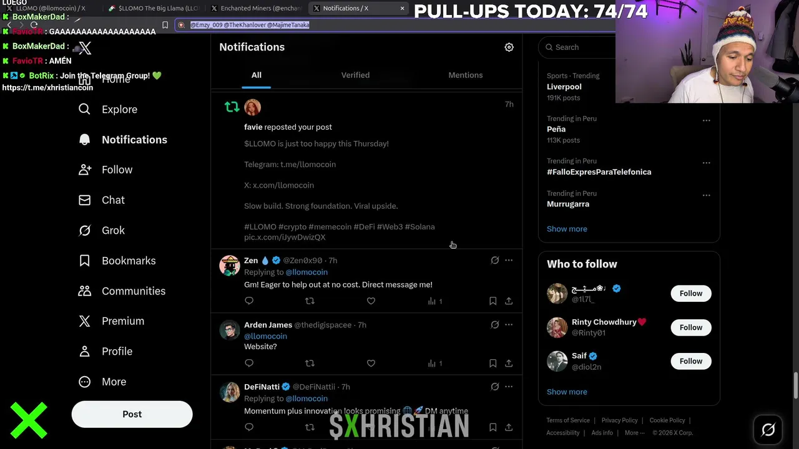The height and width of the screenshot is (449, 799).
Task: Expand the More footer links
Action: point(634,433)
